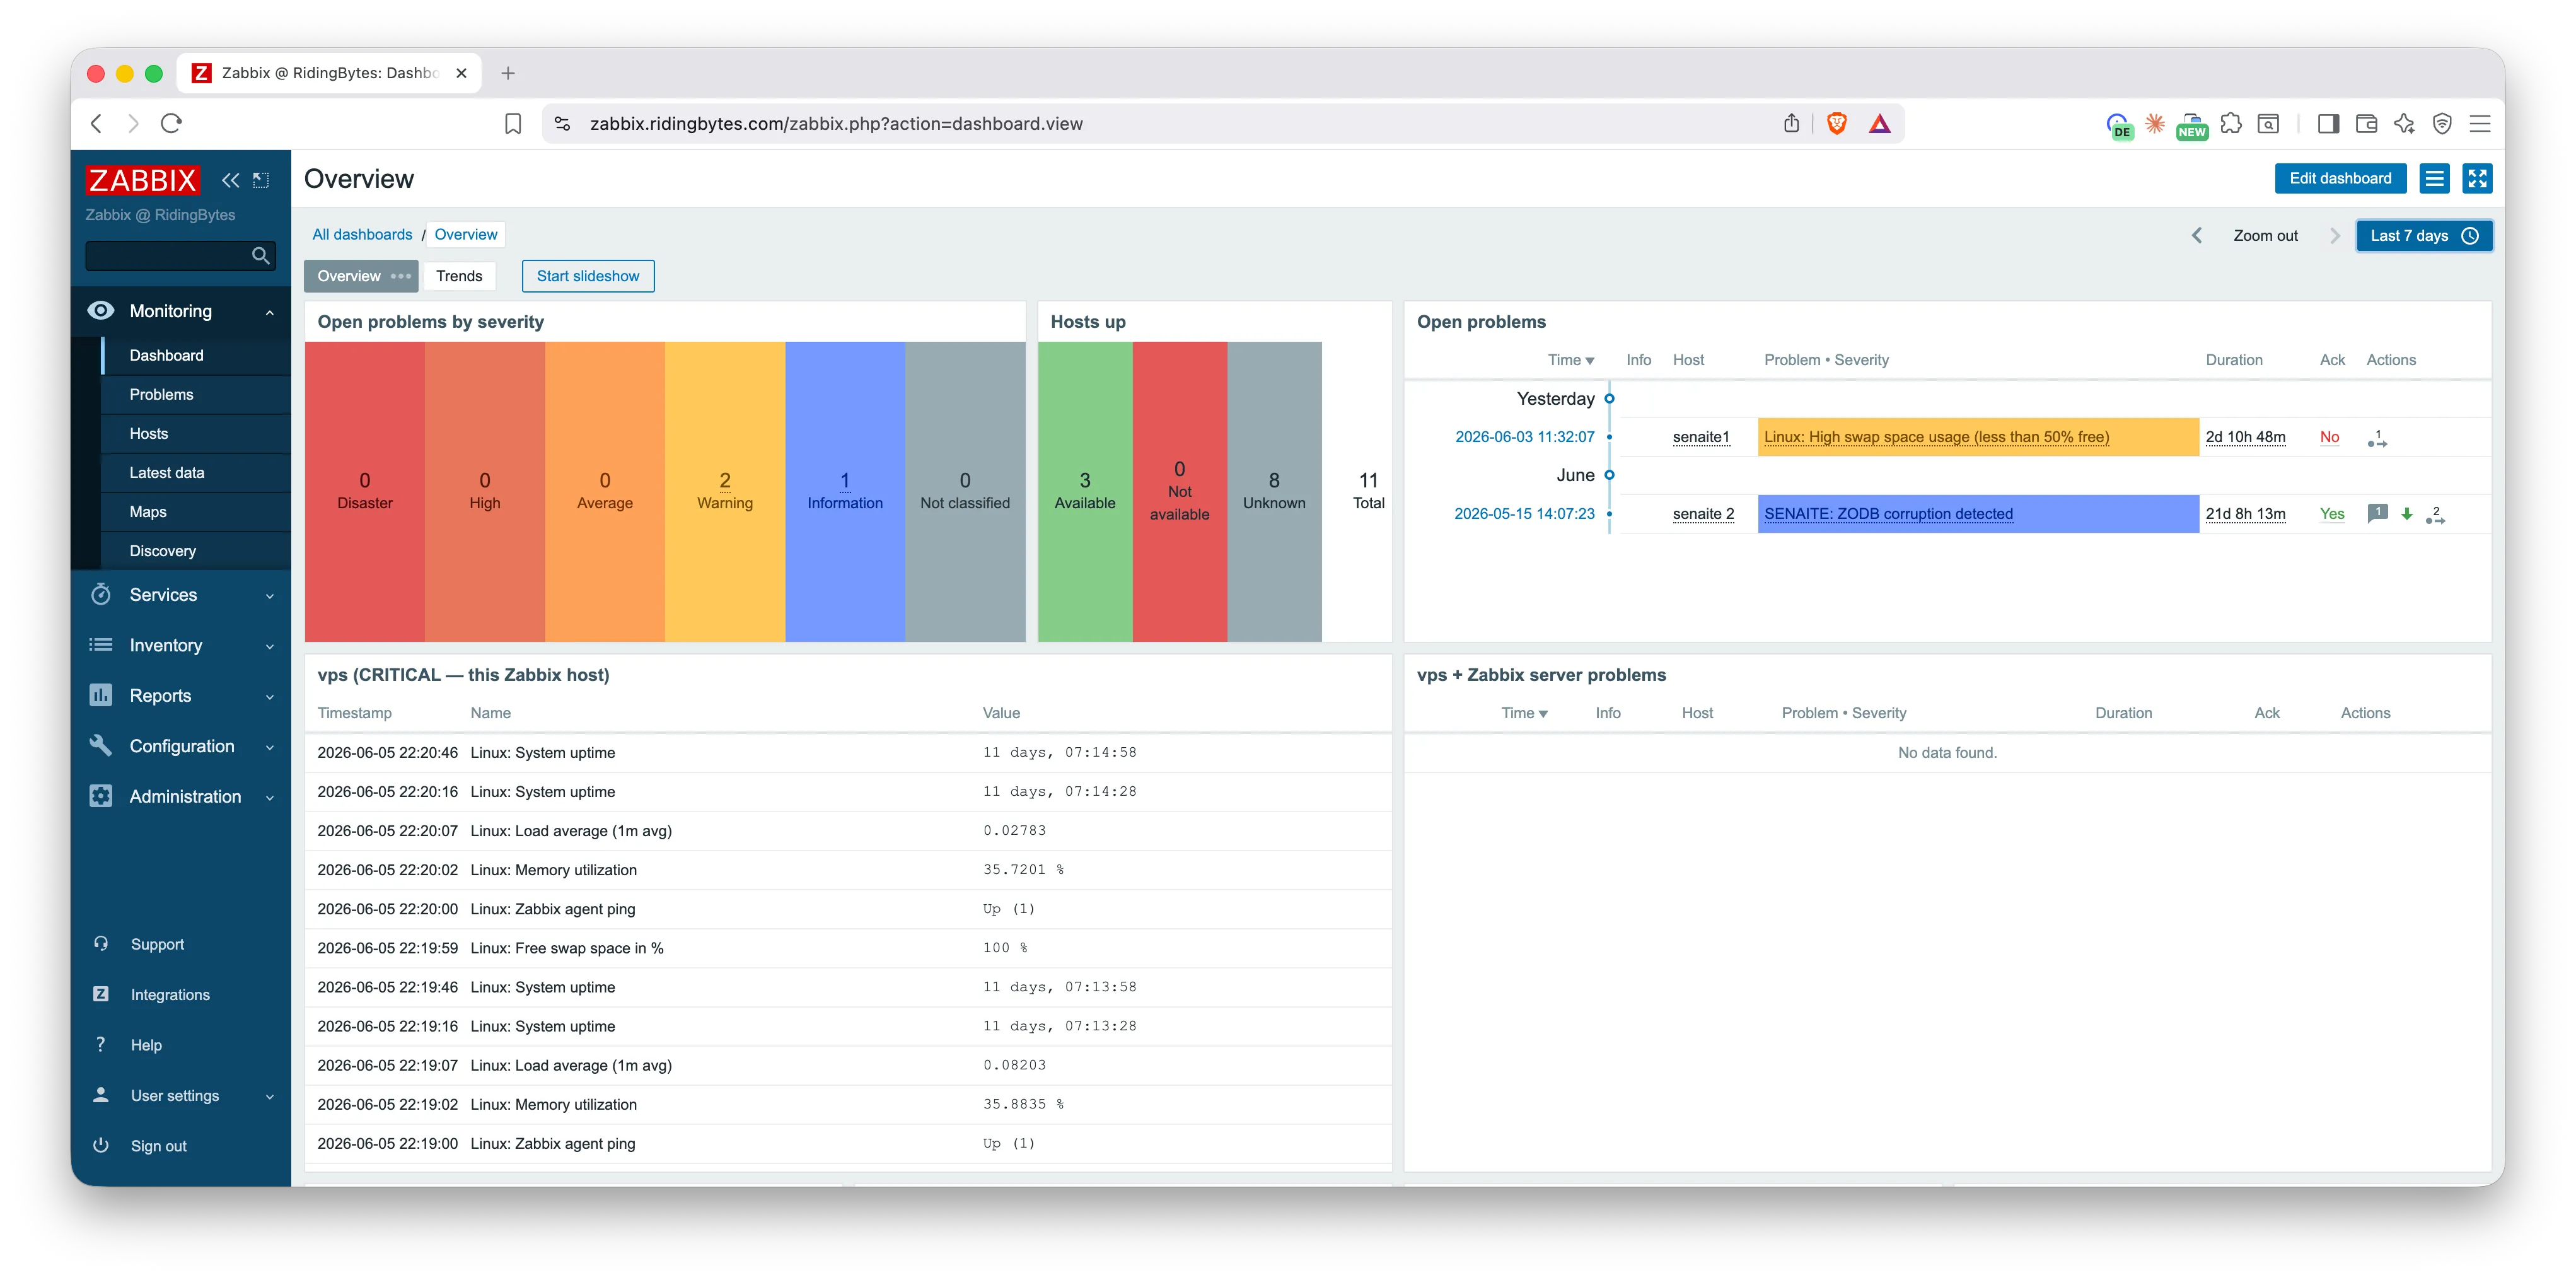Open a new browser tab with plus
2576x1280 pixels.
coord(508,73)
